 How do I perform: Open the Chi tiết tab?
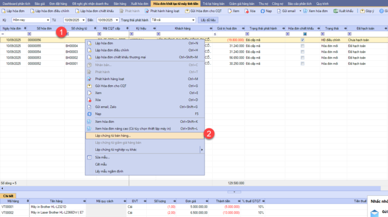8,196
